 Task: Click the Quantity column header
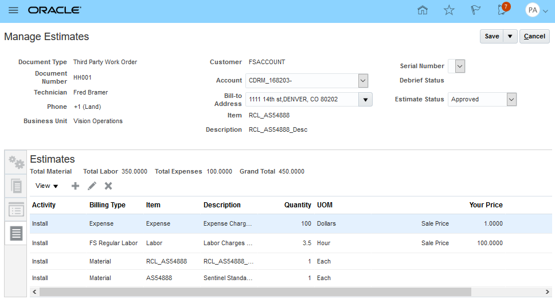[298, 205]
